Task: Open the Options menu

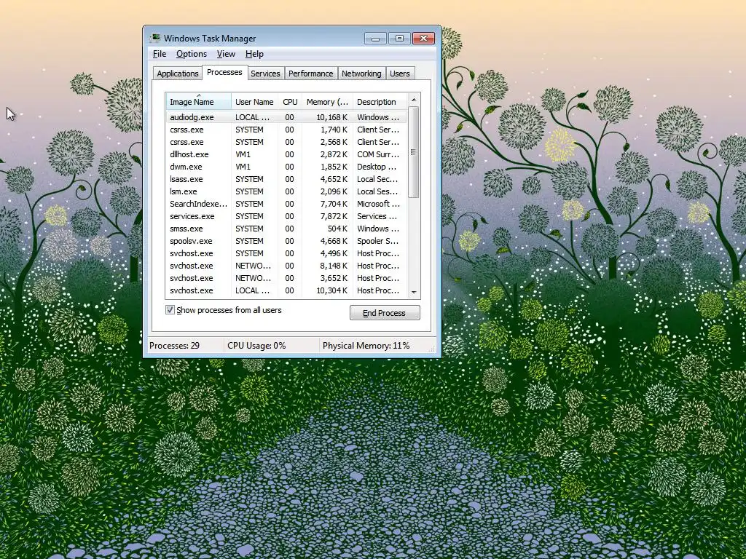Action: click(192, 54)
